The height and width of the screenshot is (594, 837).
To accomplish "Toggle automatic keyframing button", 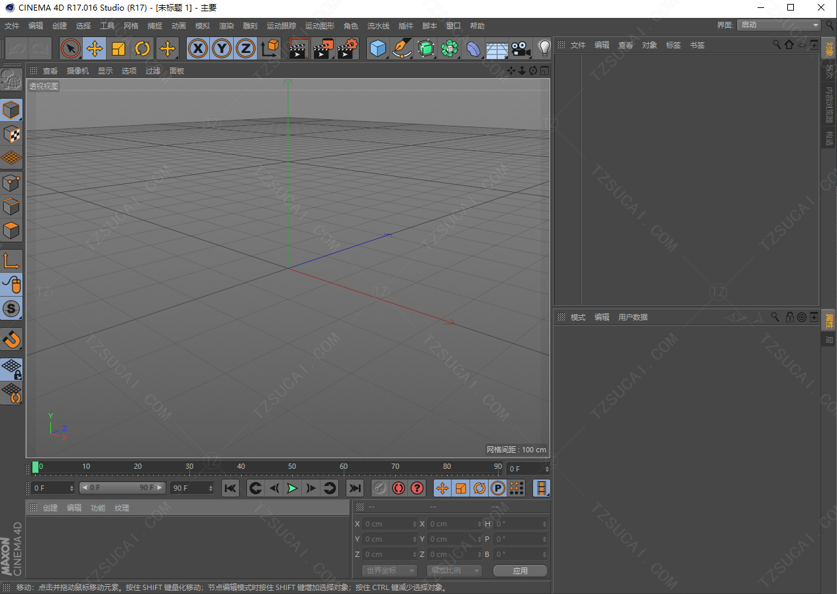I will coord(399,488).
